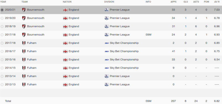Click Bournemouth crest in 2020/21 row

pyautogui.click(x=24, y=10)
